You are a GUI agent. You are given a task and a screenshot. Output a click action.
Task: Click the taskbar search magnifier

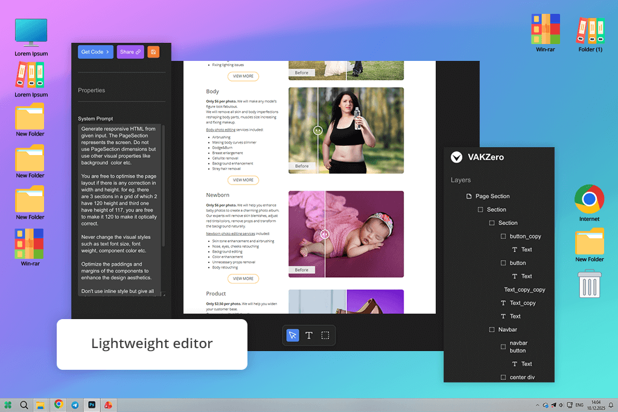pos(24,405)
